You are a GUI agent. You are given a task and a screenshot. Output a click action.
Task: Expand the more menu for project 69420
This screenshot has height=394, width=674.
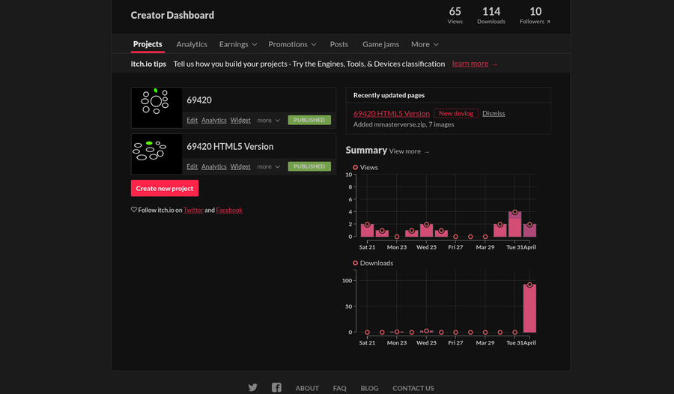(268, 121)
